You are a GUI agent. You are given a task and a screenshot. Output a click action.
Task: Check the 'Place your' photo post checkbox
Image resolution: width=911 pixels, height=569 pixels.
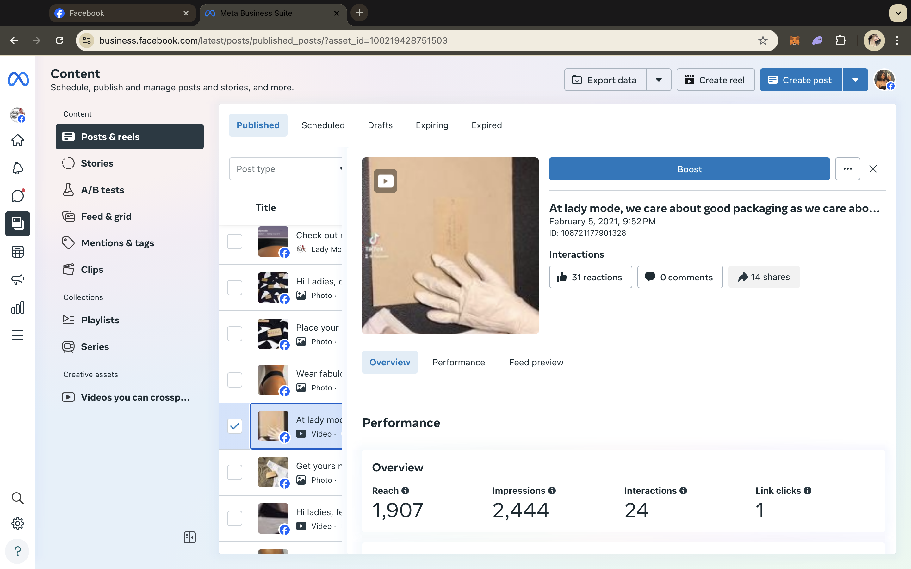(x=234, y=334)
